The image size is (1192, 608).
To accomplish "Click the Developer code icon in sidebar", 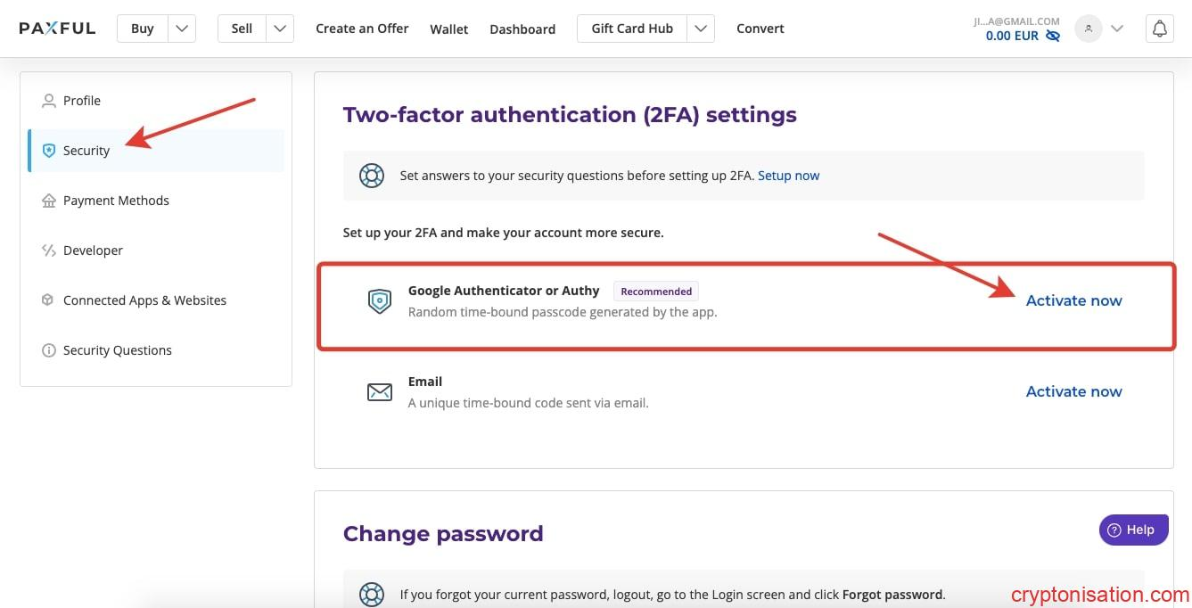I will pos(49,251).
